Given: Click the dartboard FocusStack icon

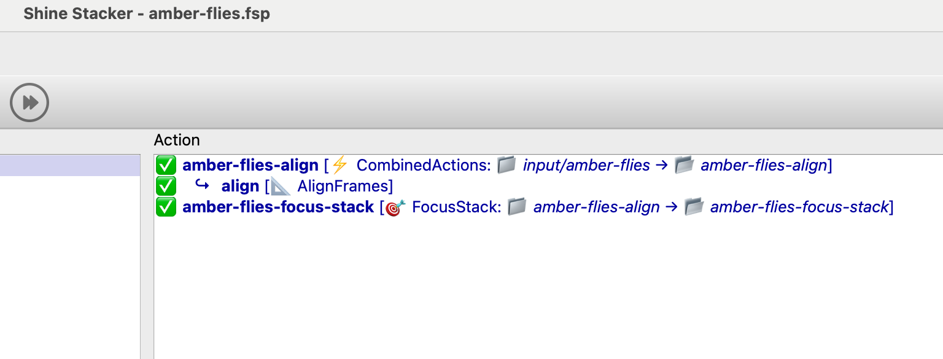Looking at the screenshot, I should click(396, 207).
